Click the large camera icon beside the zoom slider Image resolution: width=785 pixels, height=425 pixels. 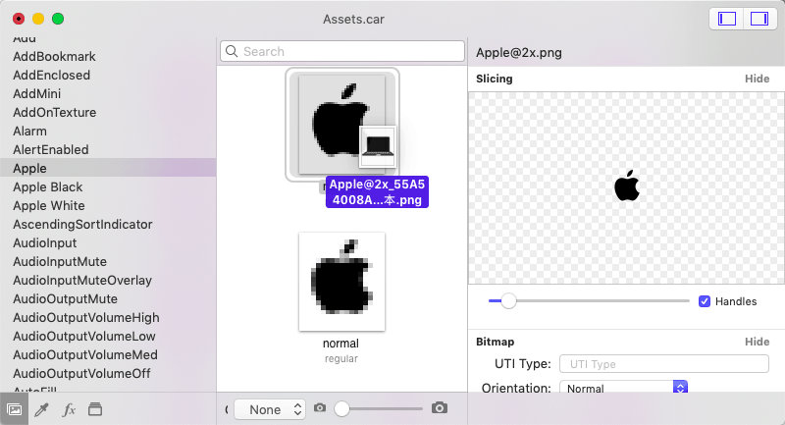[439, 408]
